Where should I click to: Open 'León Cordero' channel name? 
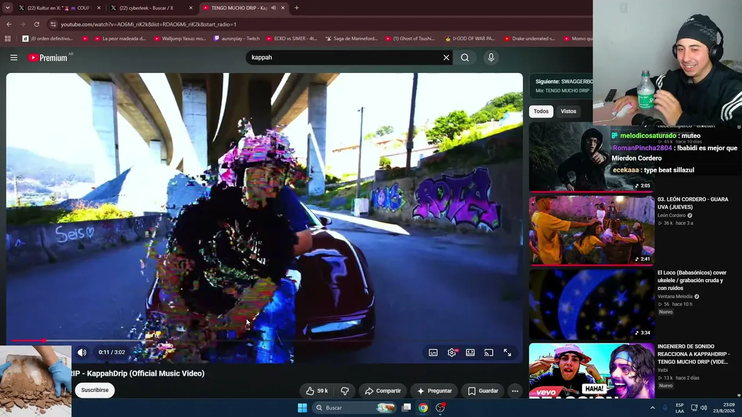coord(671,215)
